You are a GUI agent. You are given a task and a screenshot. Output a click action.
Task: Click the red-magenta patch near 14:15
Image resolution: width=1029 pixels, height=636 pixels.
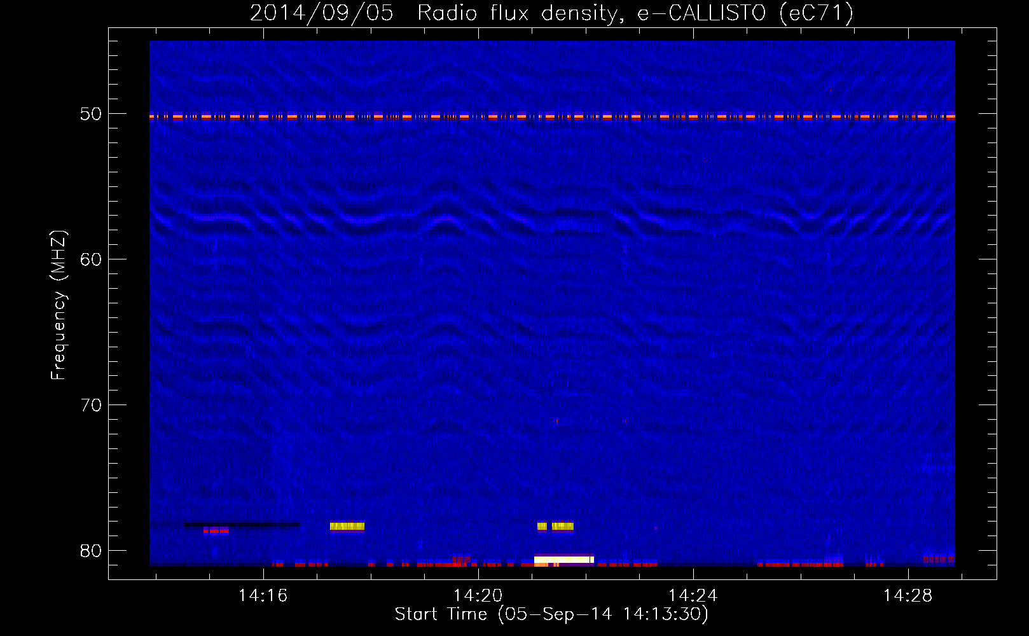(216, 530)
